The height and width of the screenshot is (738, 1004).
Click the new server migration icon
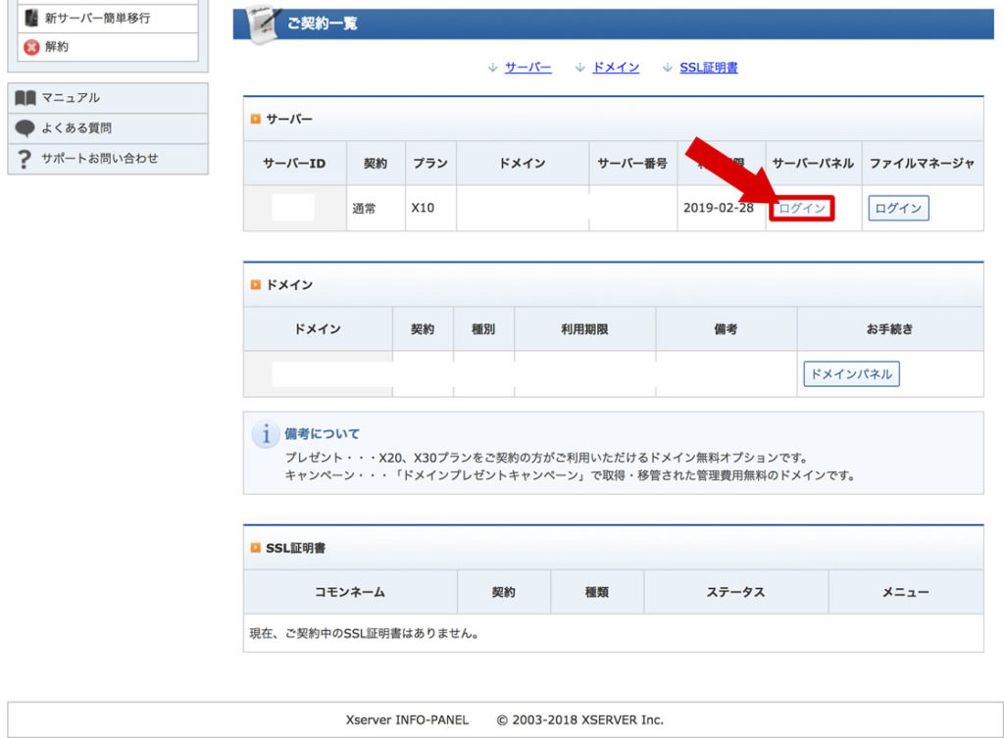[30, 18]
